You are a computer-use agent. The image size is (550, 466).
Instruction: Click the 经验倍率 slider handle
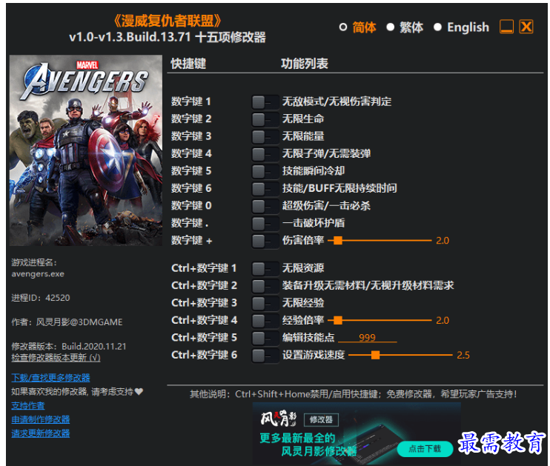point(338,320)
